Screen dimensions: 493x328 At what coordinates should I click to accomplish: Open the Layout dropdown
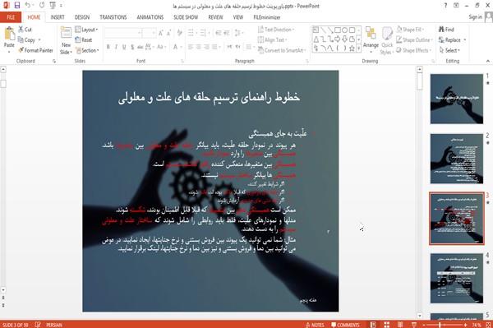(x=86, y=30)
